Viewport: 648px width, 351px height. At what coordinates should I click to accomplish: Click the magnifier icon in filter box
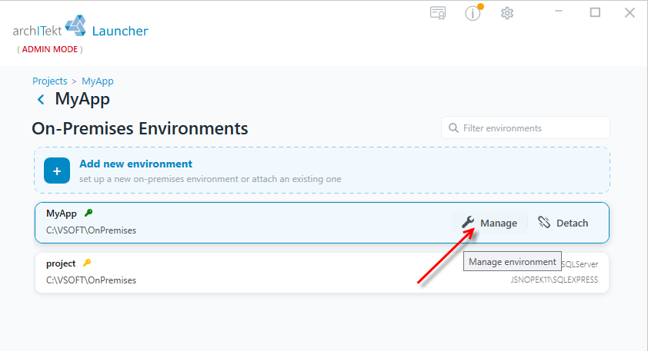453,127
